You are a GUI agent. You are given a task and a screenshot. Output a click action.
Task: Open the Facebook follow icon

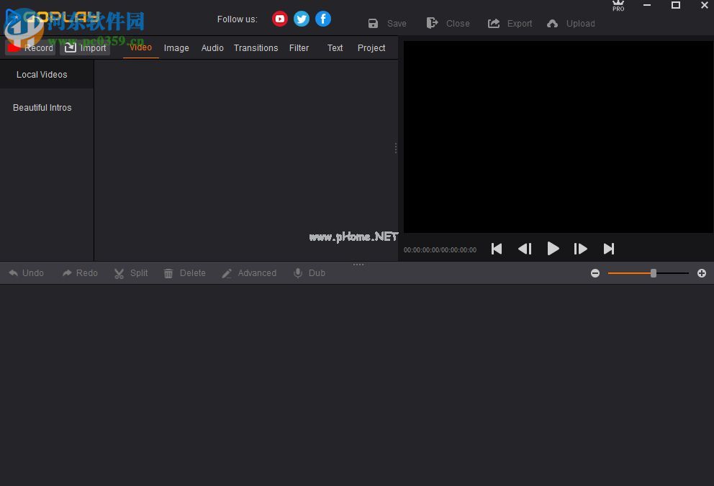coord(323,19)
